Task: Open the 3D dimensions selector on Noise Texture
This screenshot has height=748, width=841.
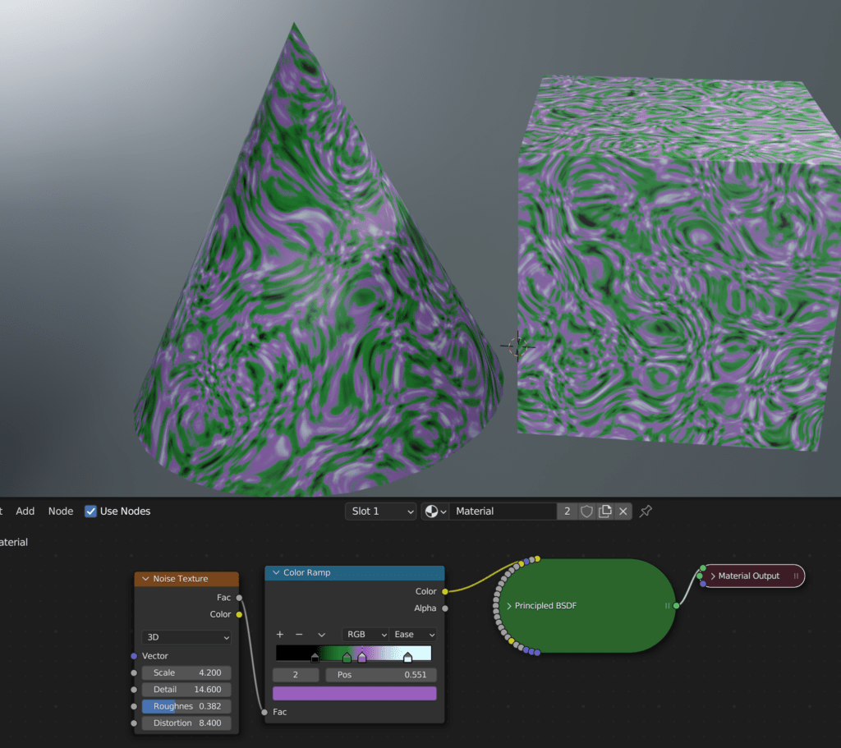Action: [186, 637]
